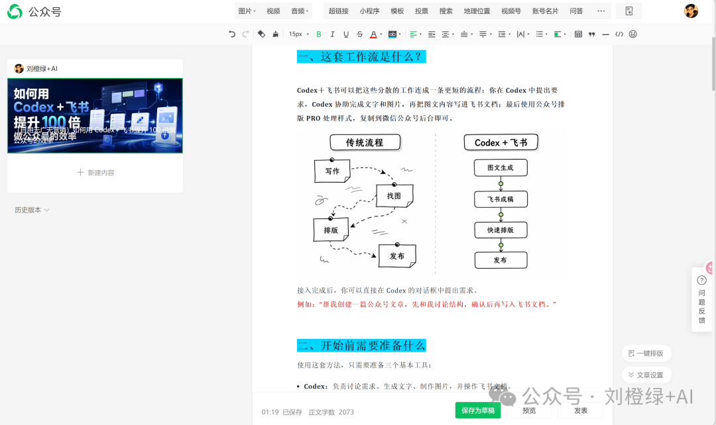Click the 发表 button
Image resolution: width=716 pixels, height=425 pixels.
tap(580, 410)
